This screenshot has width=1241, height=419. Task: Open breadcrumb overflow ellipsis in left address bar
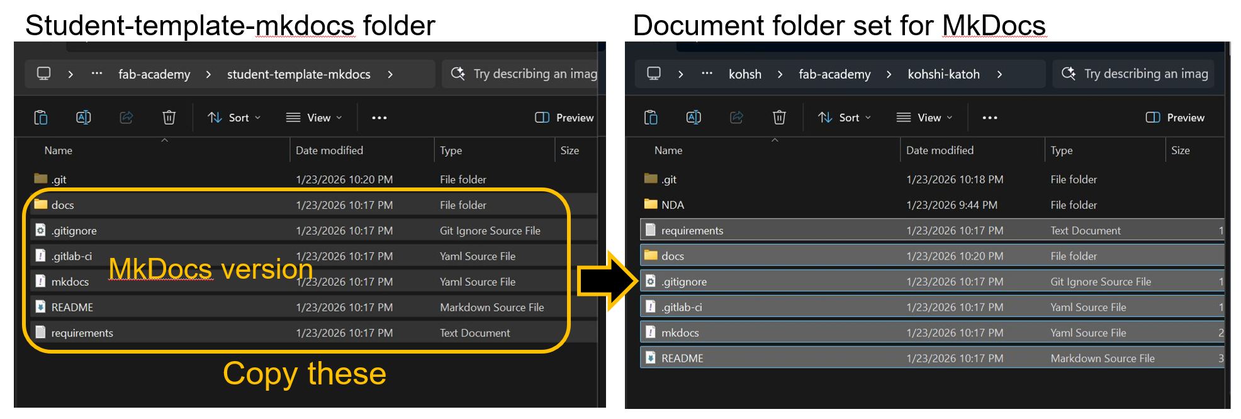96,74
